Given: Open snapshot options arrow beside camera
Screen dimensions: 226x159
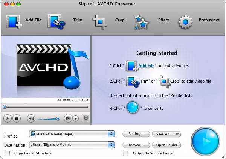Looking at the screenshot, I should point(76,118).
